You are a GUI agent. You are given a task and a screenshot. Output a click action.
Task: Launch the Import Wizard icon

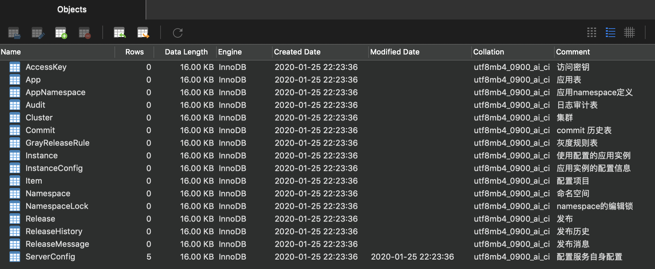(x=119, y=33)
